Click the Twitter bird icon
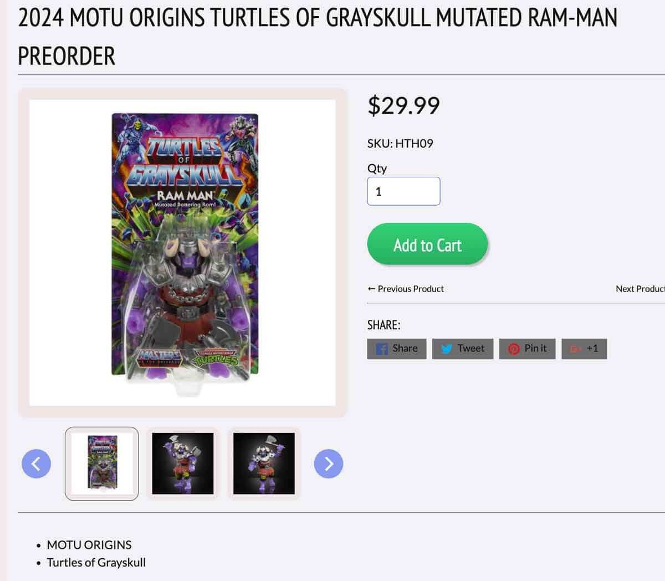Screen dimensions: 665x581 click(x=446, y=349)
